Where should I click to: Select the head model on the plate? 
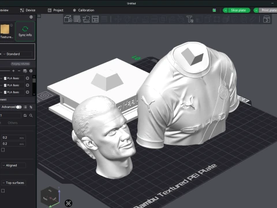(x=105, y=138)
